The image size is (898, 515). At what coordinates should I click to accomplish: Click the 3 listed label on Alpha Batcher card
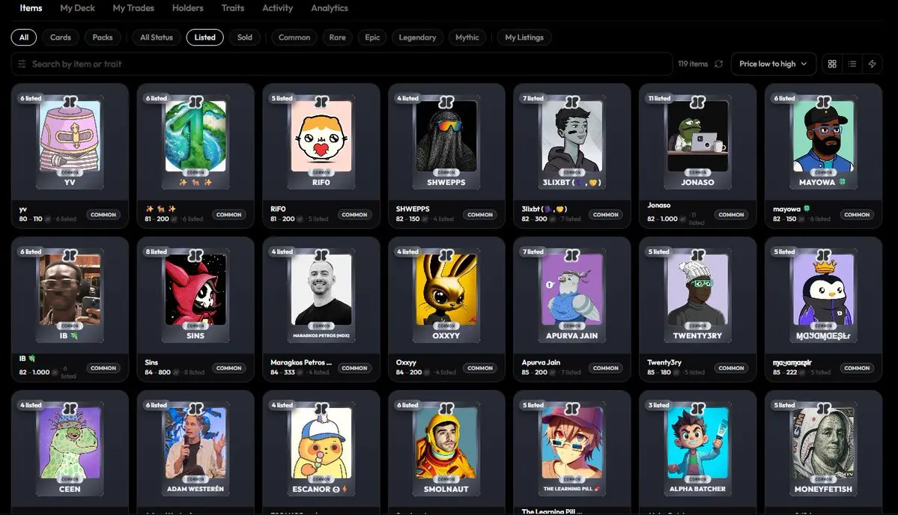(658, 405)
